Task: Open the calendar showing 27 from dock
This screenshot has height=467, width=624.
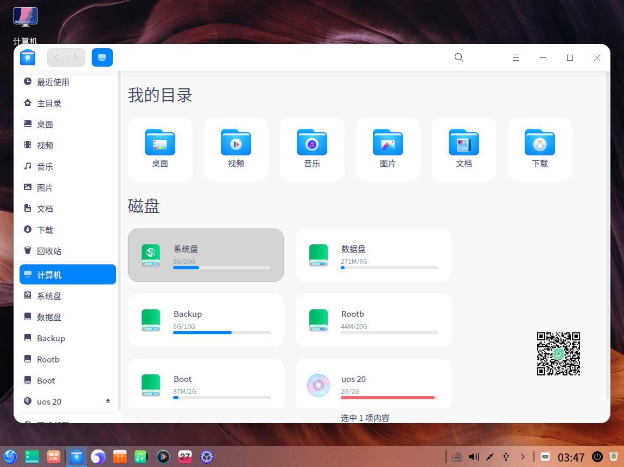Action: click(185, 457)
